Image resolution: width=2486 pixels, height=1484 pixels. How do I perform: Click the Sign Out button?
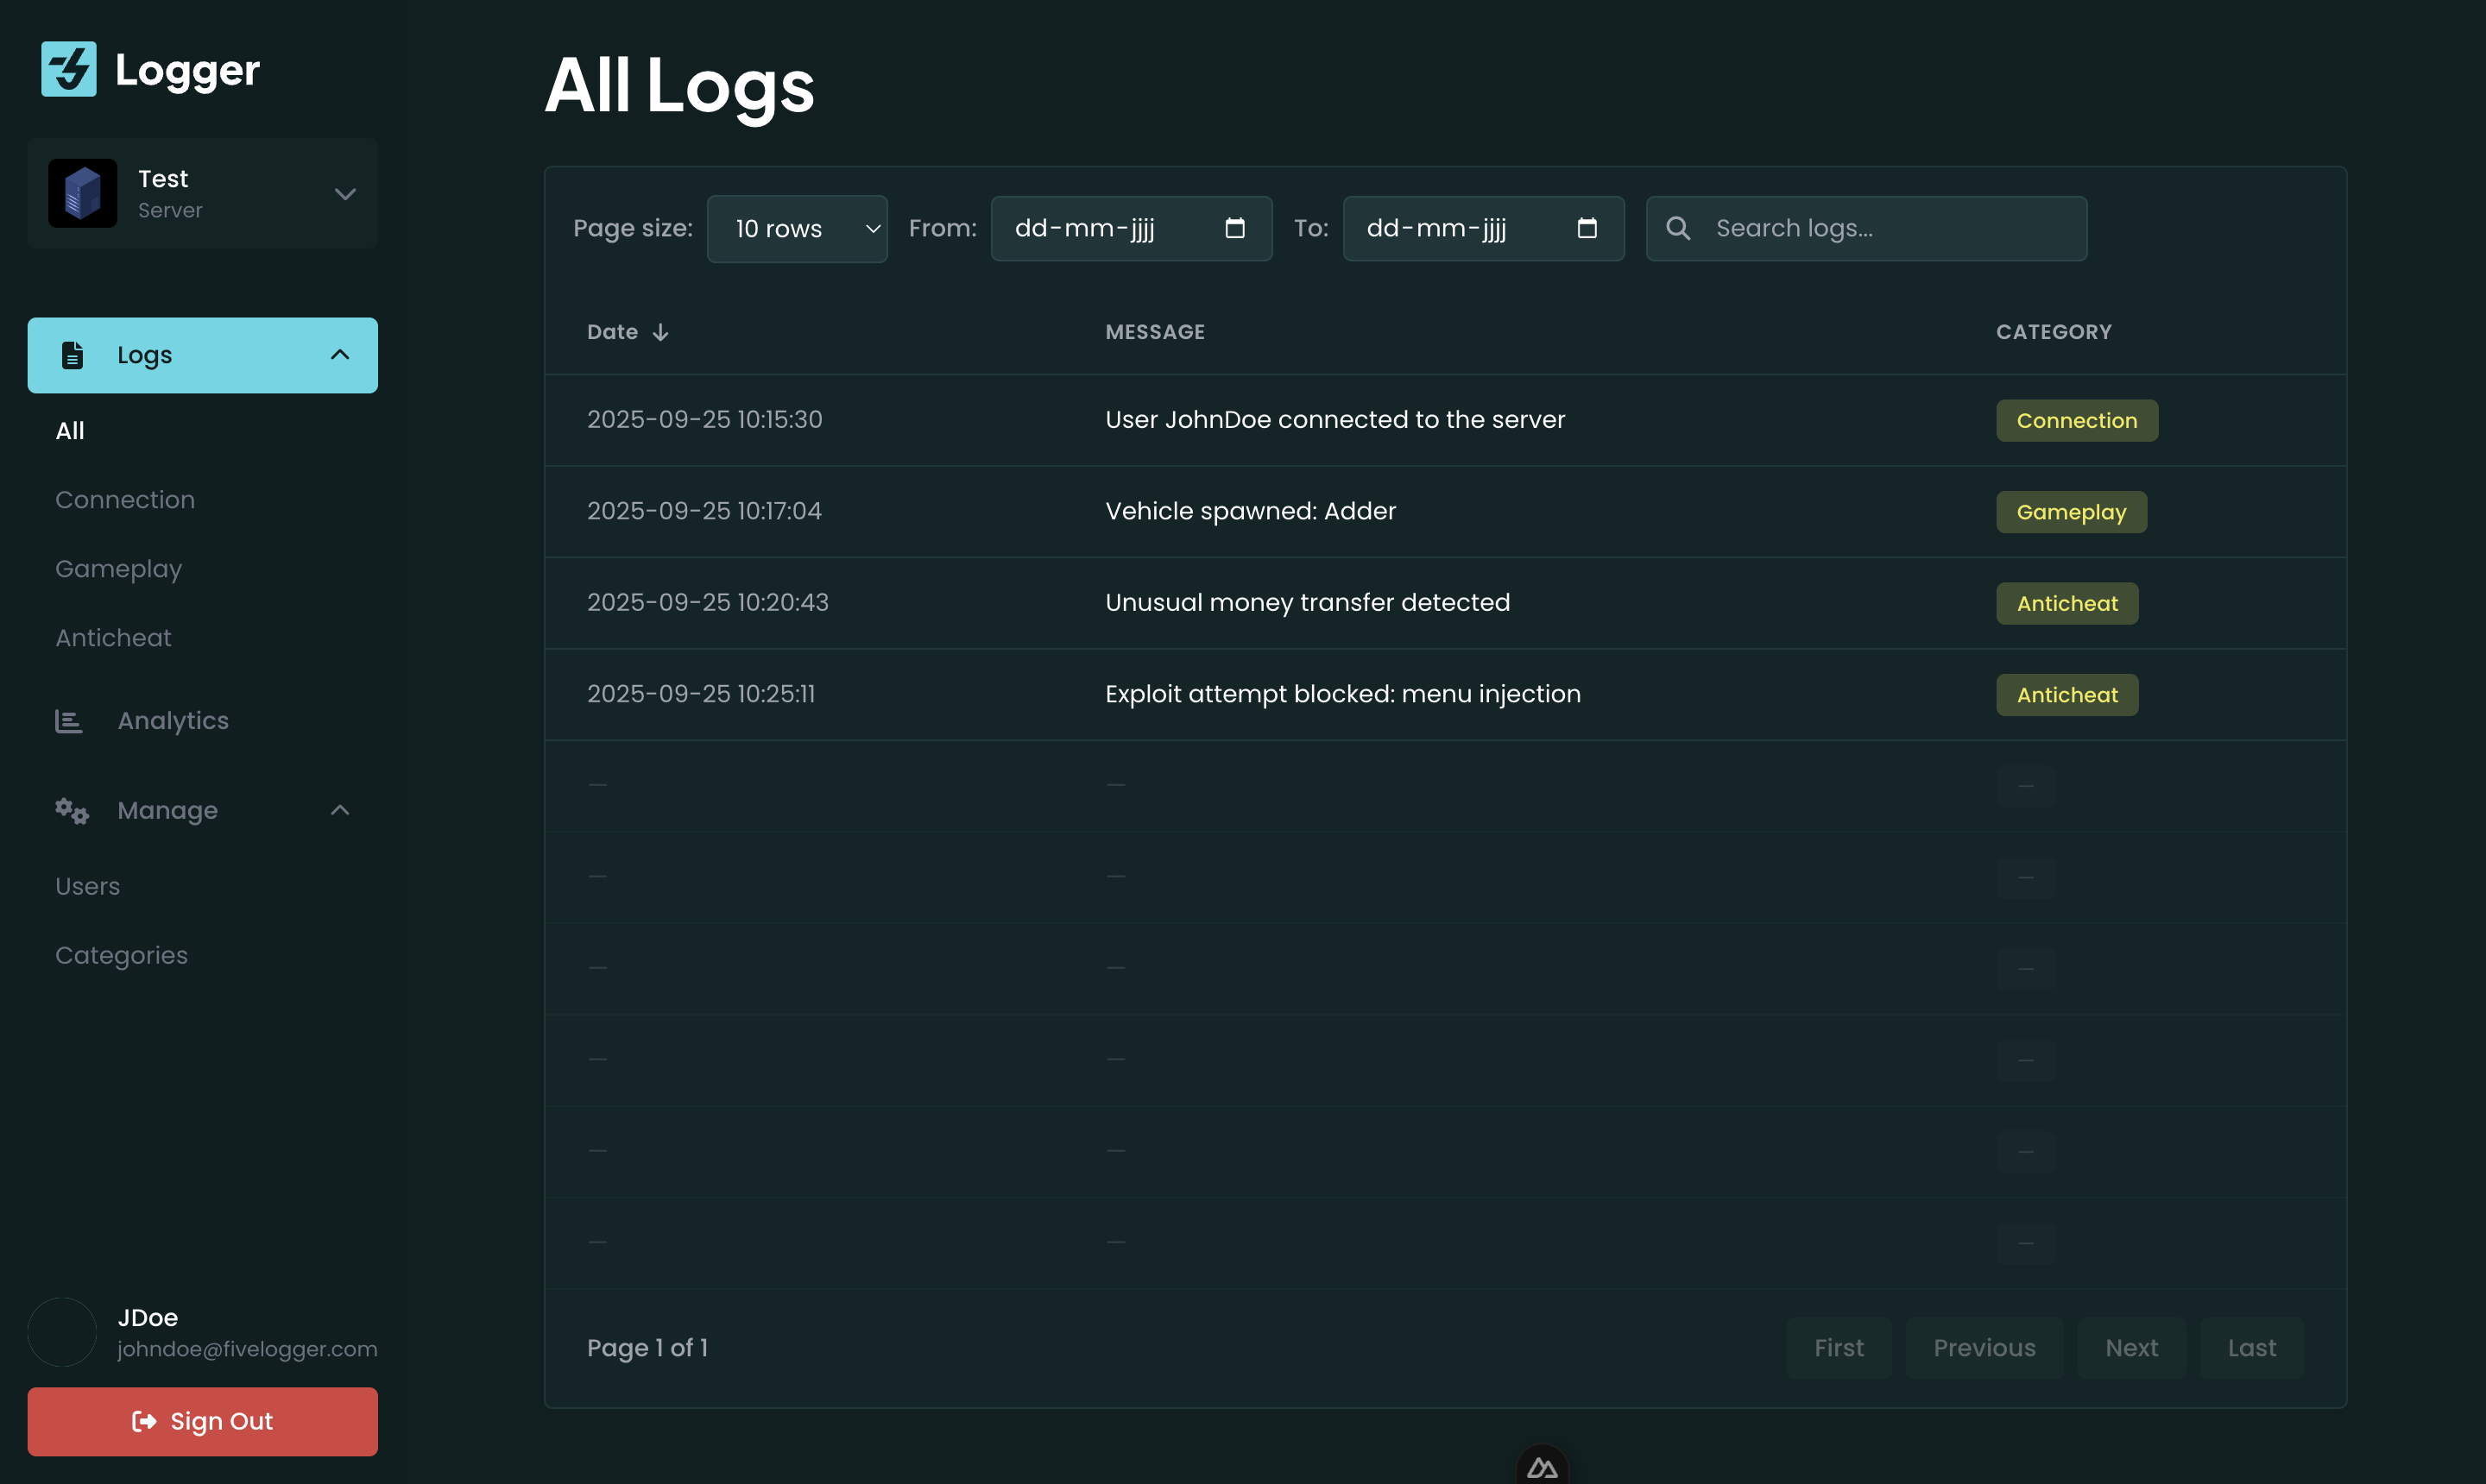pos(202,1421)
